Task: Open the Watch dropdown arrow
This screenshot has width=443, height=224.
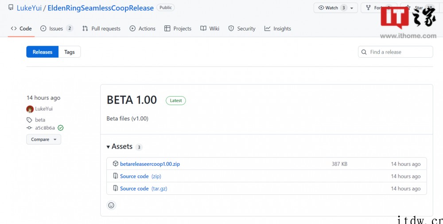Action: pyautogui.click(x=352, y=8)
